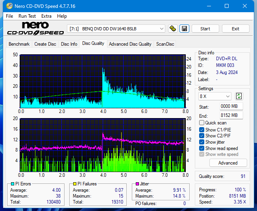Click the Position 8151 MB value
Viewport: 257px width, 211px height.
(x=237, y=196)
